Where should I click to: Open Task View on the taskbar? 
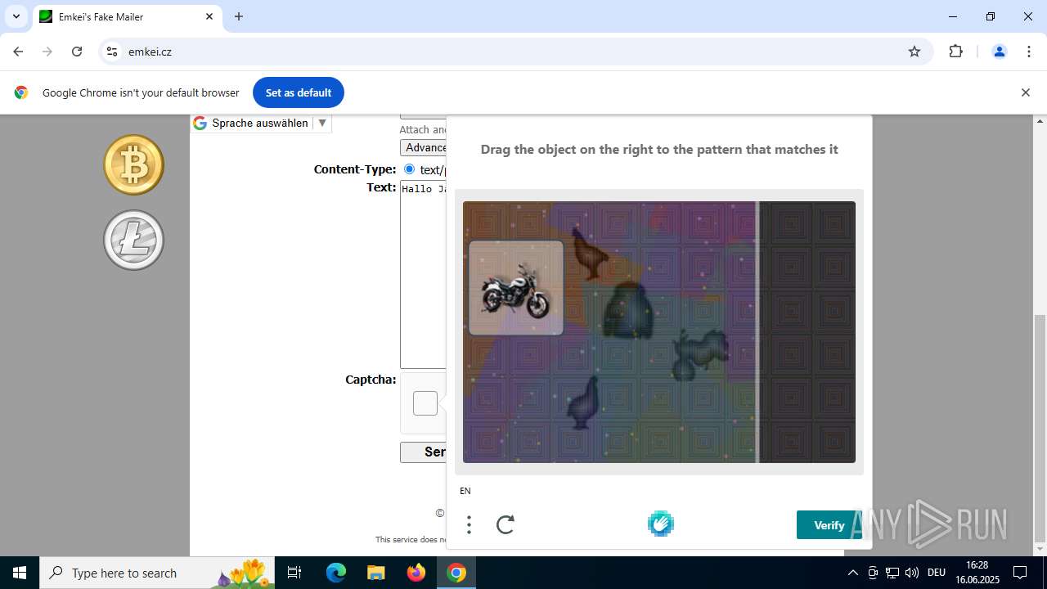[294, 573]
